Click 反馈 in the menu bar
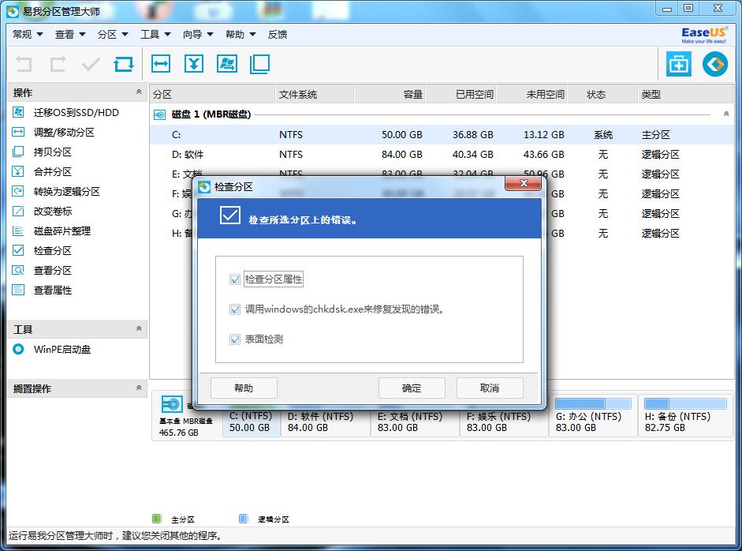Viewport: 742px width, 551px height. click(278, 35)
